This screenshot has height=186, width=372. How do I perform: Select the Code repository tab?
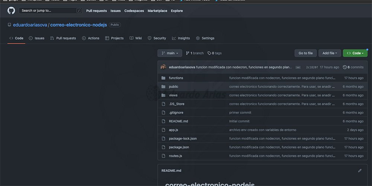[16, 38]
